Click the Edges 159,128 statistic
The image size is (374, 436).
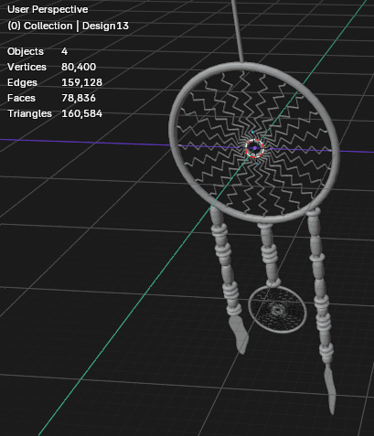click(55, 82)
